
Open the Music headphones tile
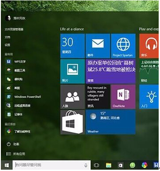(x=149, y=46)
